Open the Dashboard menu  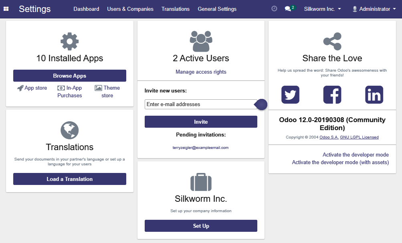(x=87, y=9)
